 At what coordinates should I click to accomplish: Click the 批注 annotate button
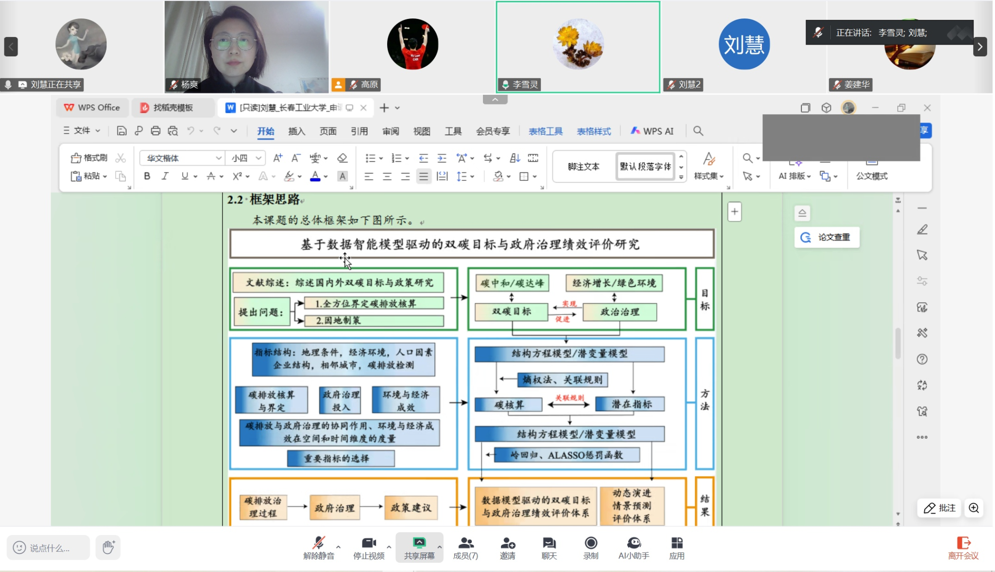[940, 508]
